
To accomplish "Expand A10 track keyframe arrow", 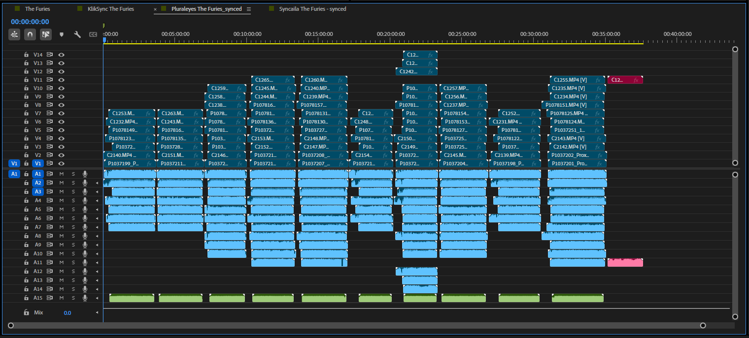I will click(x=97, y=253).
